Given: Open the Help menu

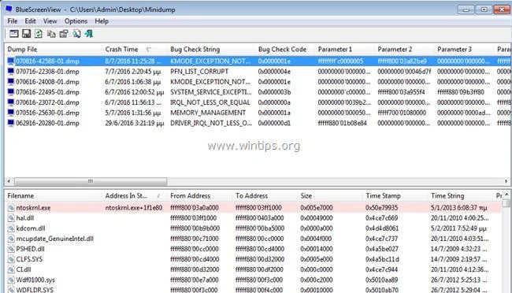Looking at the screenshot, I should 102,21.
